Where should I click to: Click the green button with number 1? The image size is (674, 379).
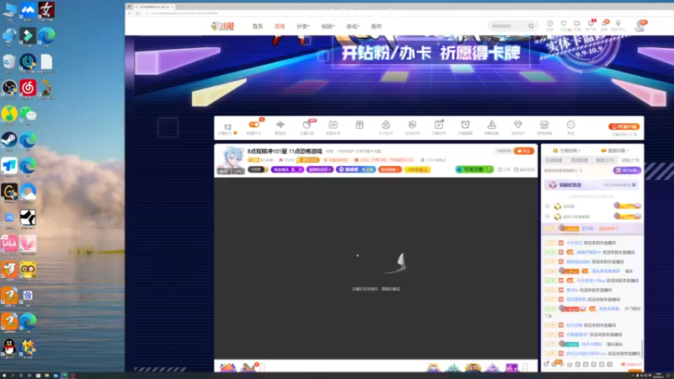[x=474, y=169]
